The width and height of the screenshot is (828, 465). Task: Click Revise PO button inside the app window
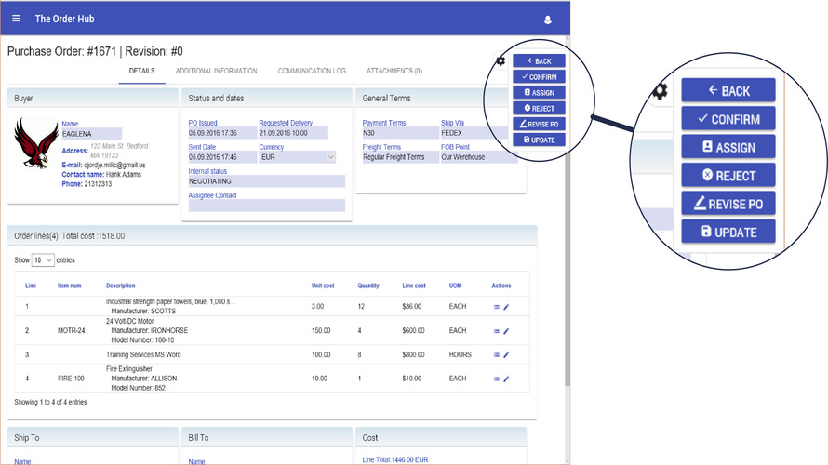pyautogui.click(x=539, y=124)
